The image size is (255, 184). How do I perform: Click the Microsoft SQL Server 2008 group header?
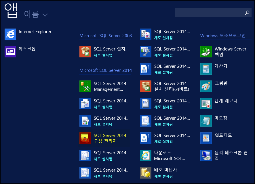pyautogui.click(x=106, y=36)
